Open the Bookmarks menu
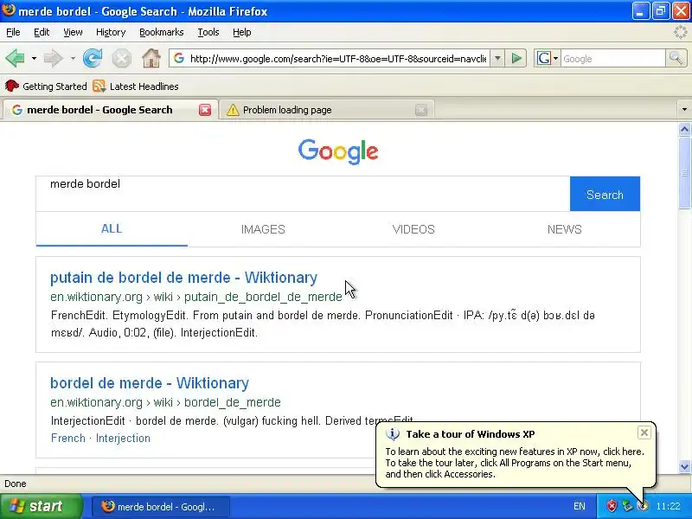The height and width of the screenshot is (519, 692). (162, 32)
